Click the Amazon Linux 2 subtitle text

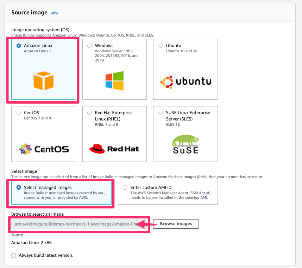coord(38,51)
